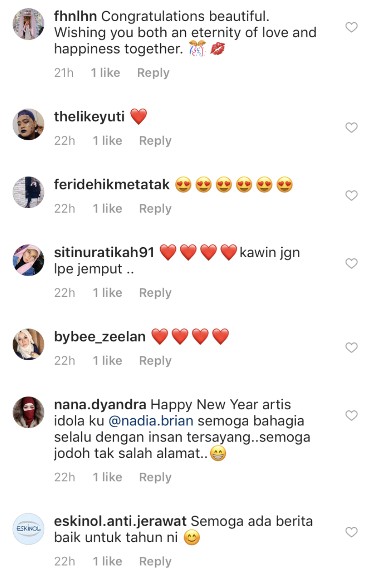Like eskinol.anti.jerawat's comment

[351, 532]
